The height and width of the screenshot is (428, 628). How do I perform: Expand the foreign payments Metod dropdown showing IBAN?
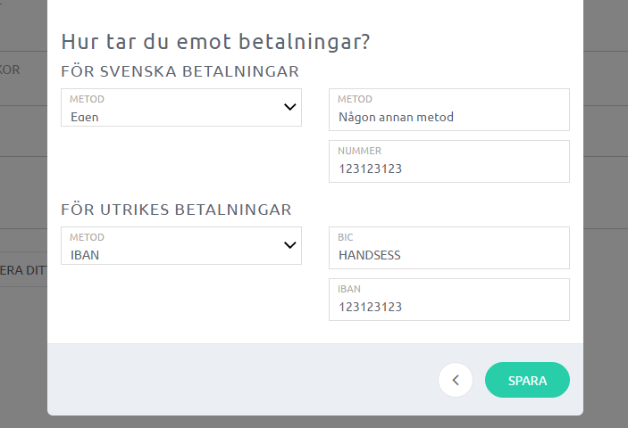coord(170,246)
